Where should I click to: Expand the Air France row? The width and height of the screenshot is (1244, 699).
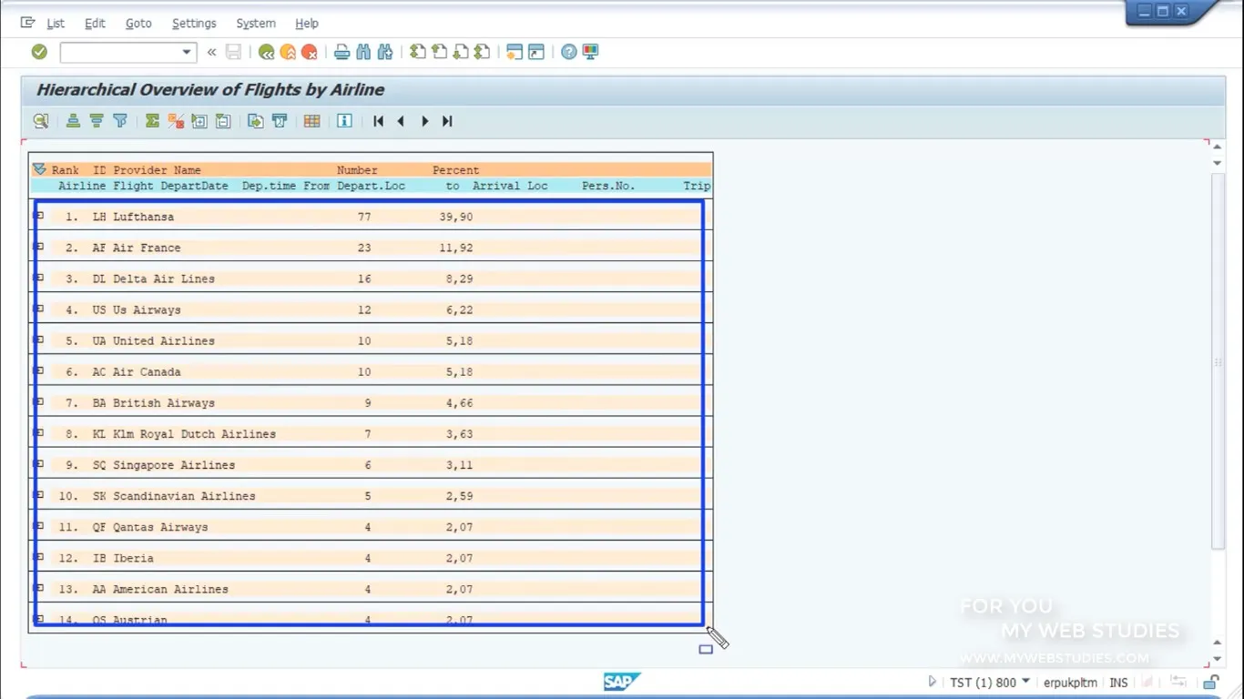coord(39,247)
